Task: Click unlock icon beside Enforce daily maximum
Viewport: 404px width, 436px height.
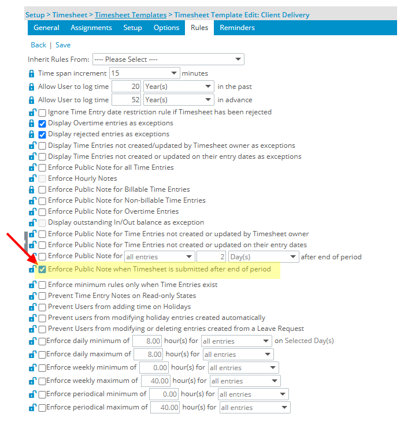Action: click(32, 355)
